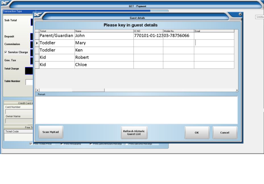Select the name cell containing Chloe
The image size is (264, 184).
104,65
